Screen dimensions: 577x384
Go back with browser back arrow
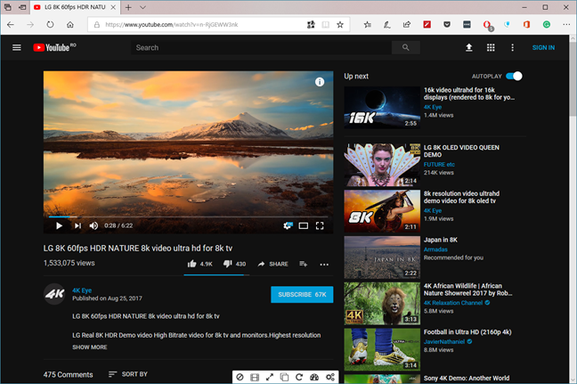pyautogui.click(x=11, y=25)
